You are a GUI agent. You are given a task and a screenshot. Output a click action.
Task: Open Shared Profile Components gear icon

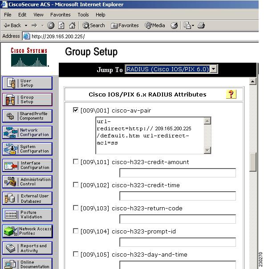click(10, 116)
